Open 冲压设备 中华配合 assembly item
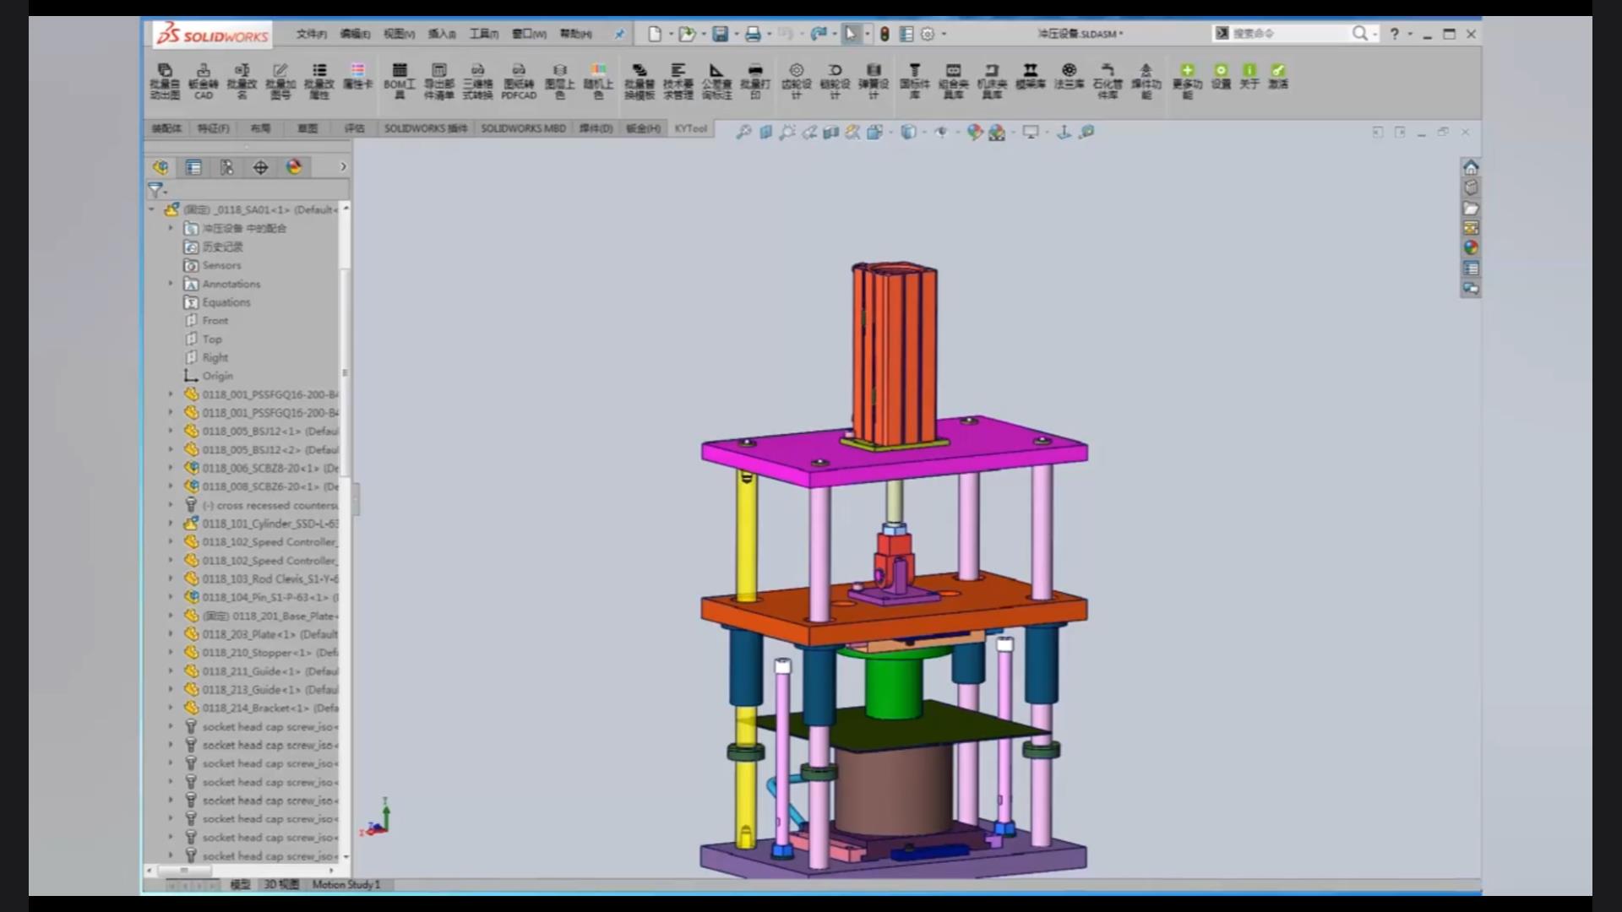 (244, 228)
